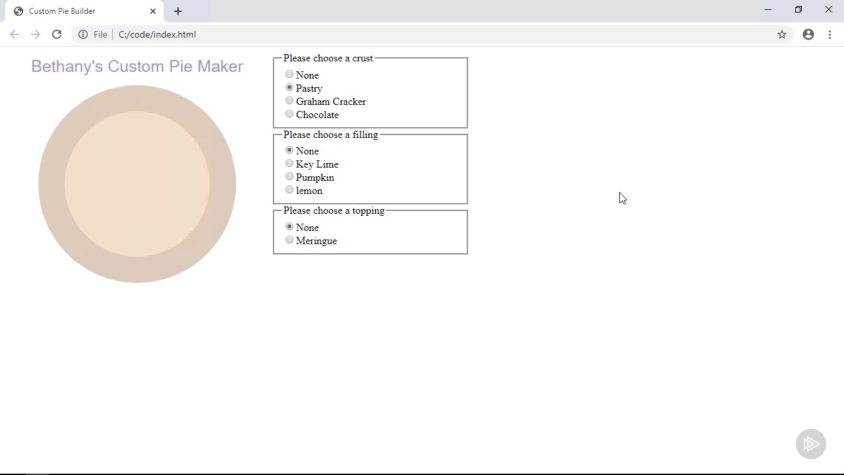Open a new tab with the plus button
This screenshot has height=475, width=844.
[178, 11]
